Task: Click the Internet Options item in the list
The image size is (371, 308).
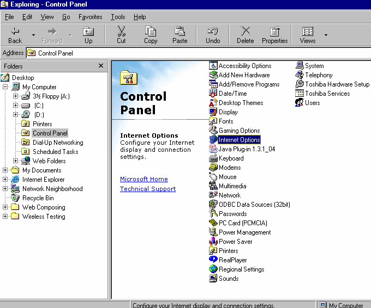Action: pos(239,140)
